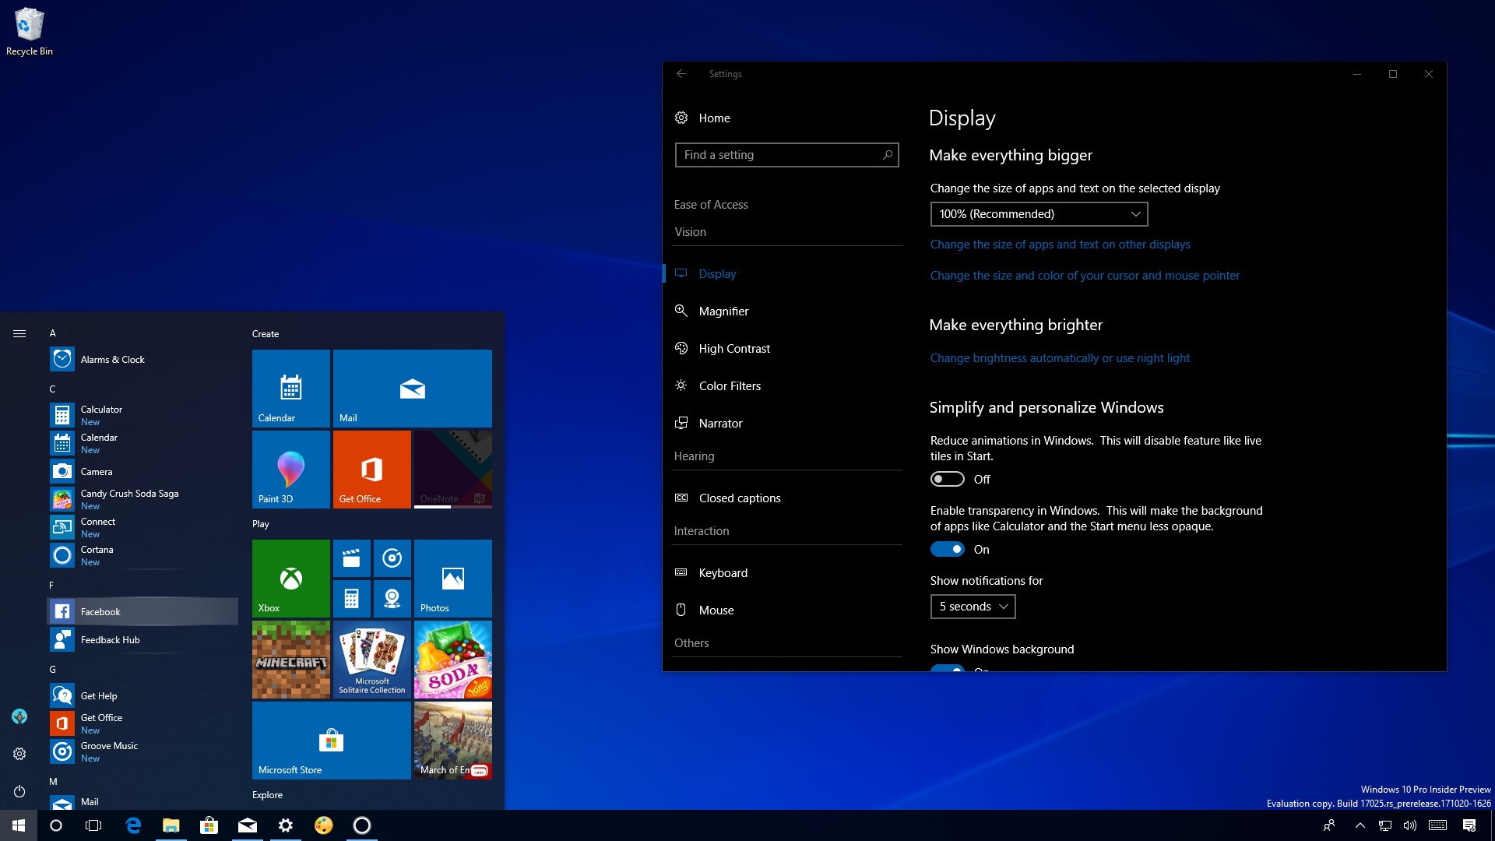Toggle the Show Windows background switch
The image size is (1495, 841).
click(947, 668)
